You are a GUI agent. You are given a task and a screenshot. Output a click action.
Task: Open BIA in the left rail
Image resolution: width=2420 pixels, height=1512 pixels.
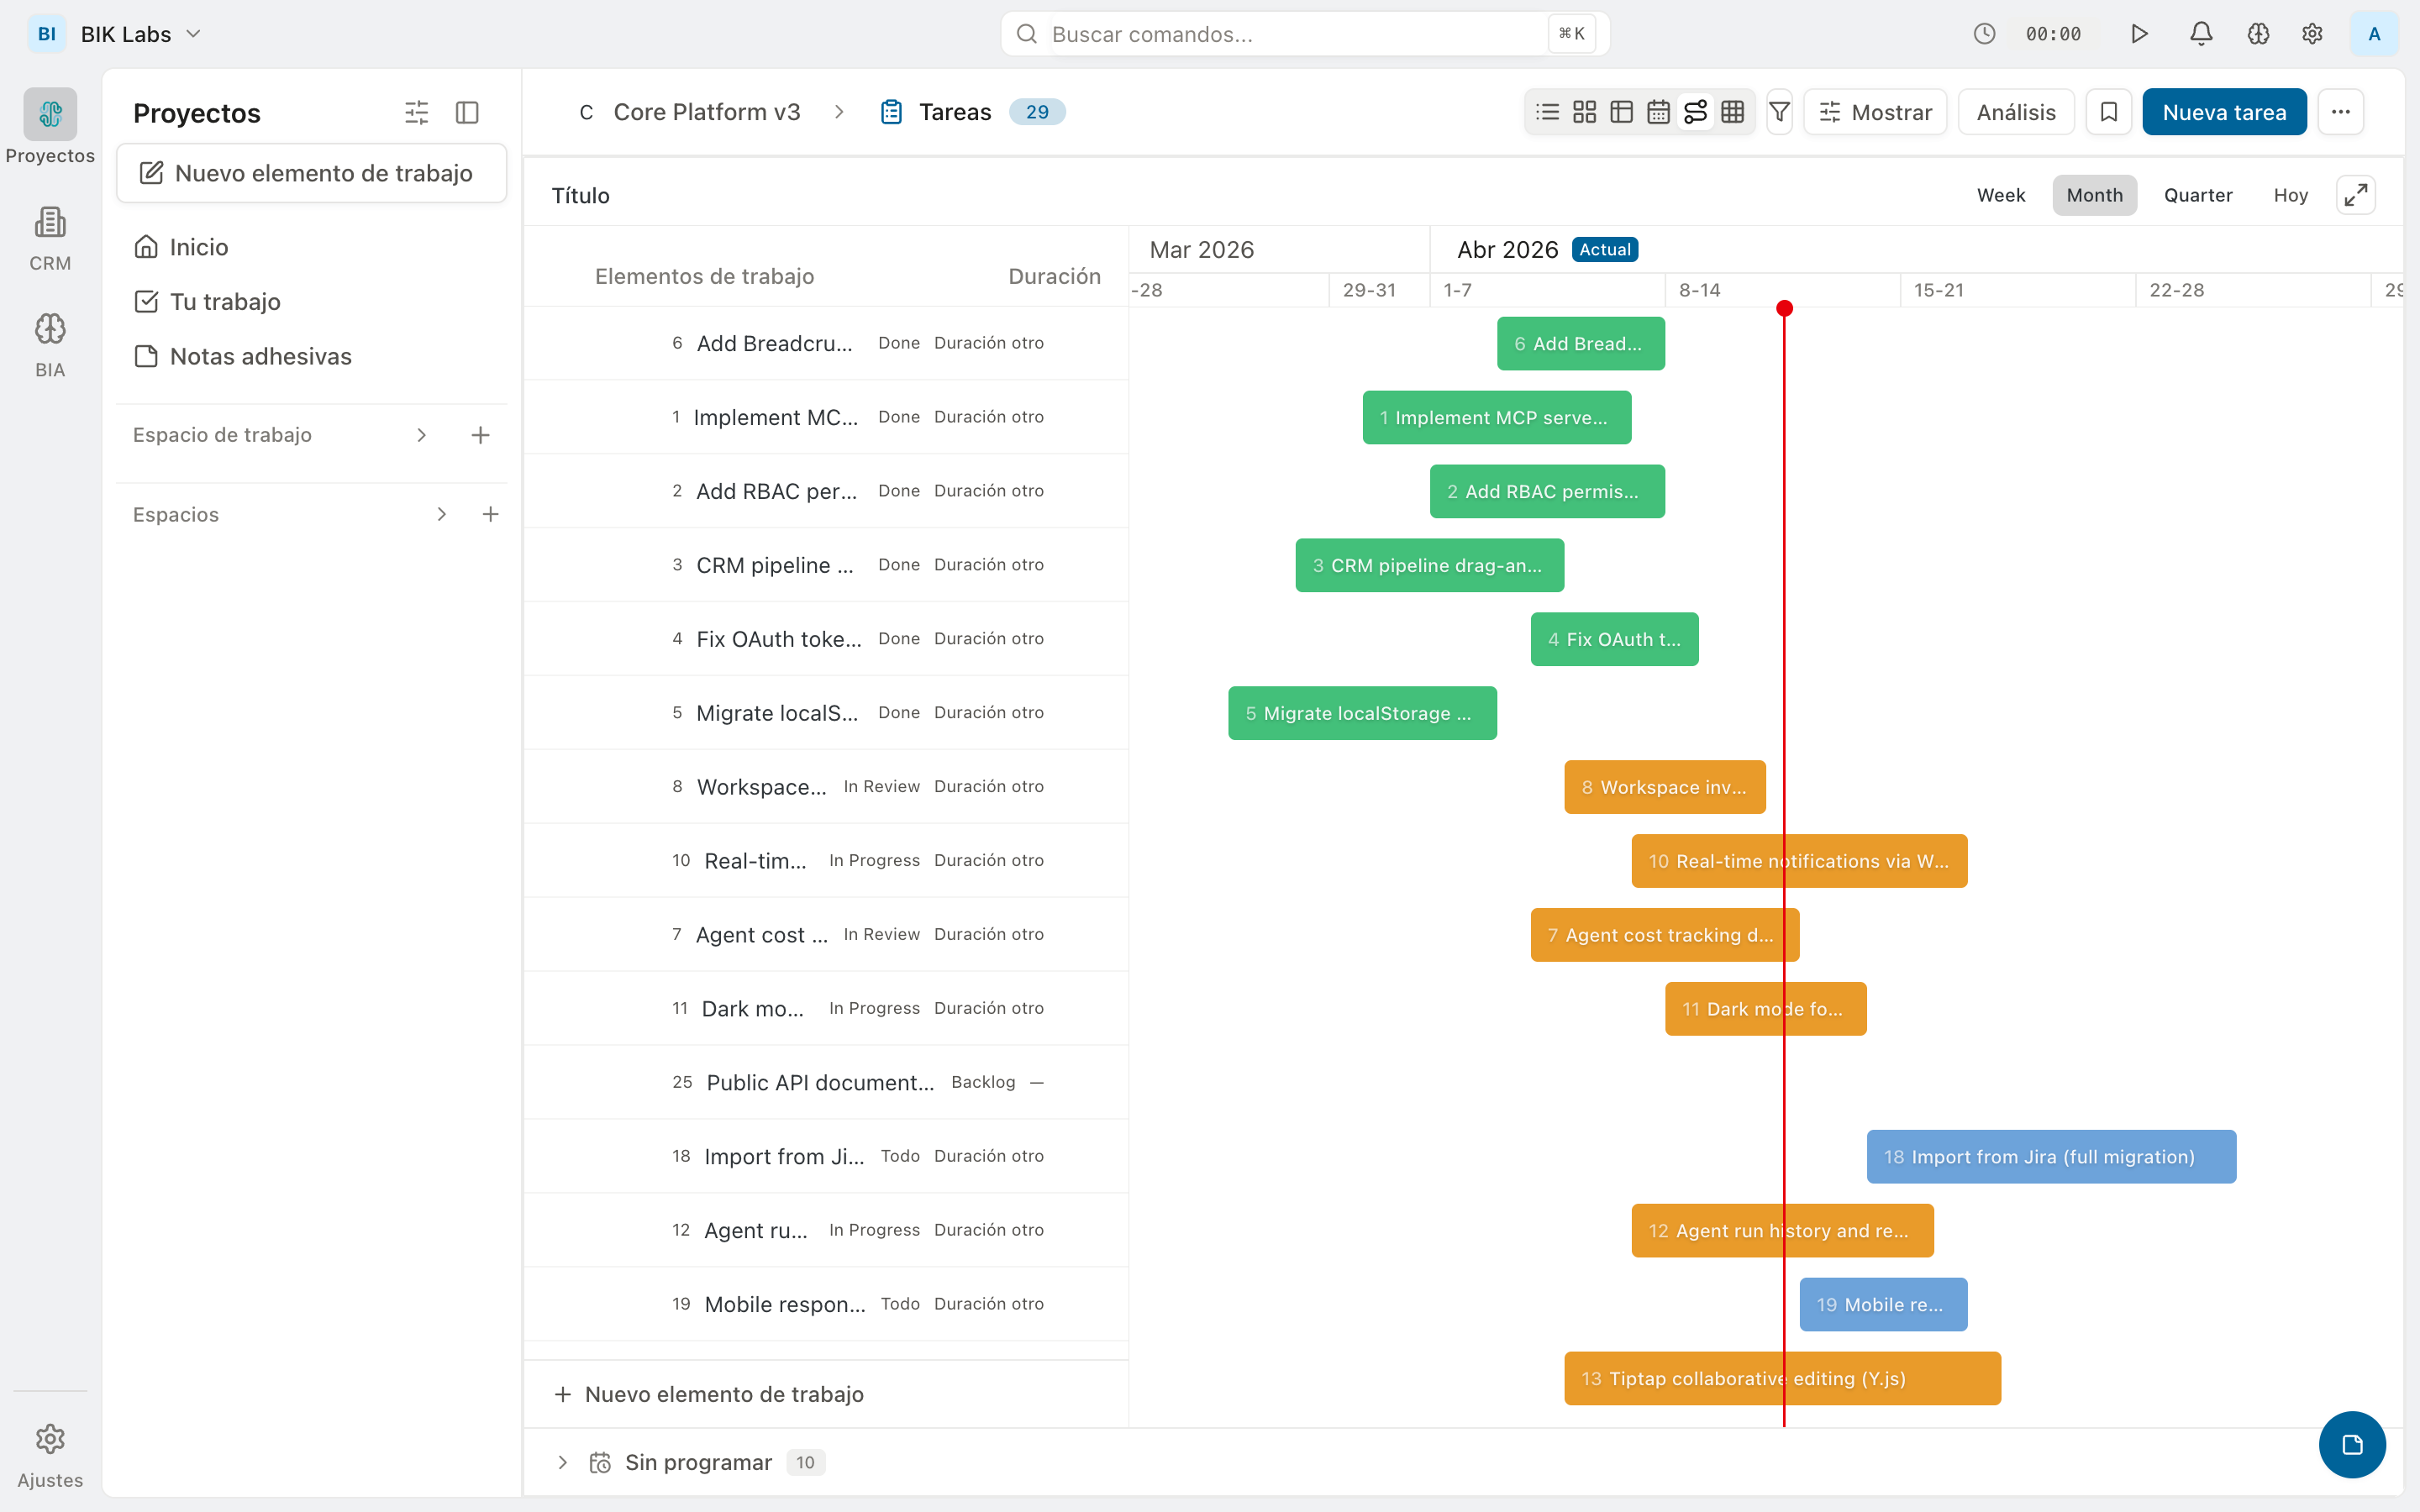tap(50, 345)
